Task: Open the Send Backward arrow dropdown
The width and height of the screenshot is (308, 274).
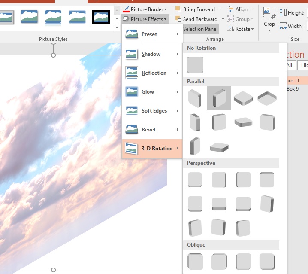Action: coord(223,19)
